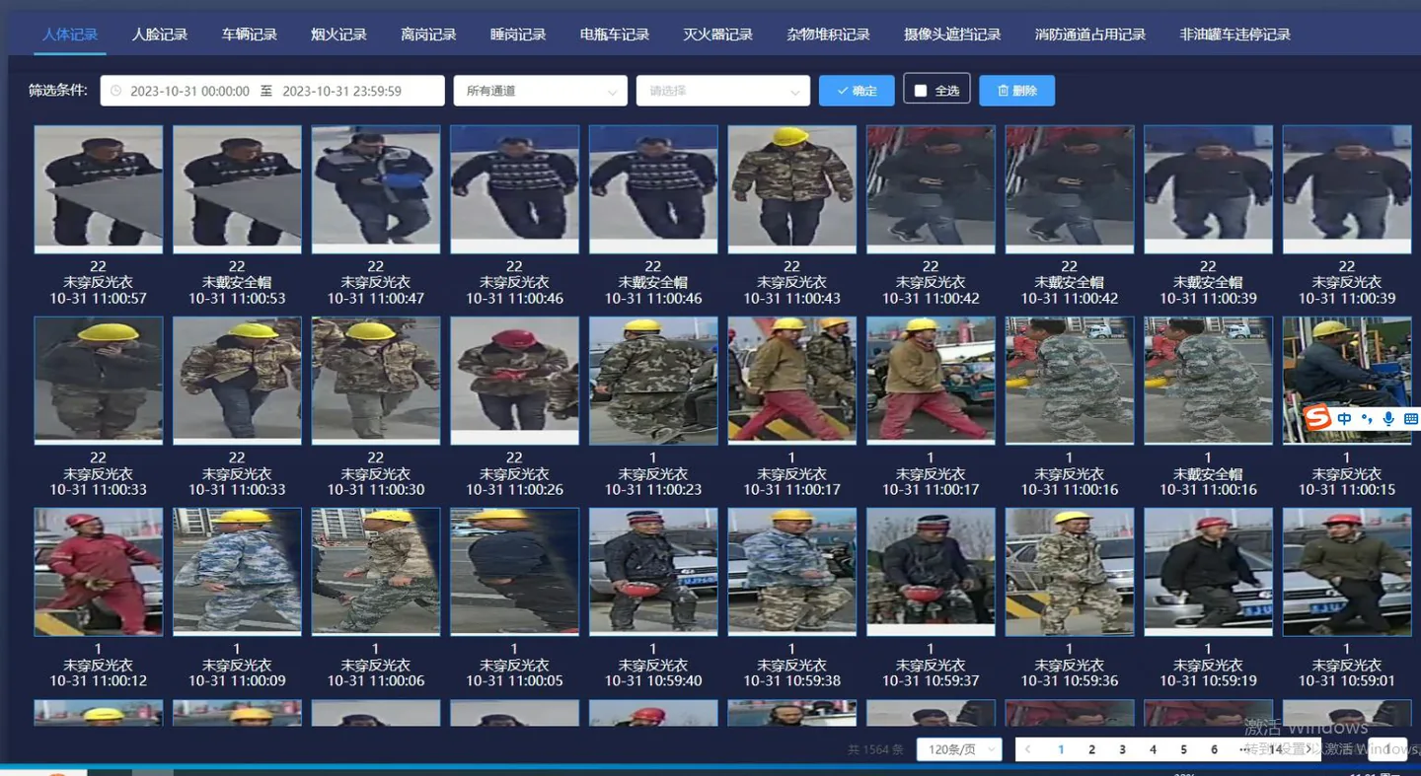Go to page 3

click(x=1122, y=749)
